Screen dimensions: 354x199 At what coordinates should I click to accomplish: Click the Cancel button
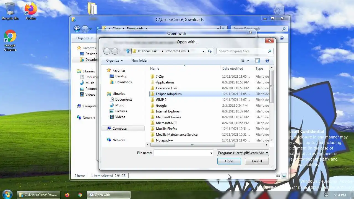click(257, 161)
